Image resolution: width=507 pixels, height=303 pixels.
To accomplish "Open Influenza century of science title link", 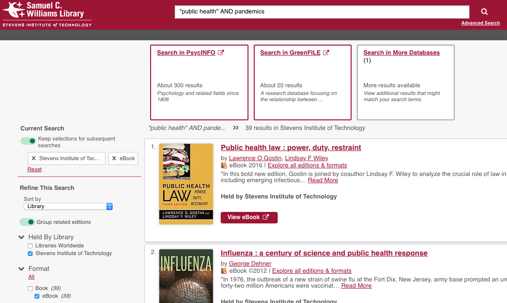I will 324,253.
